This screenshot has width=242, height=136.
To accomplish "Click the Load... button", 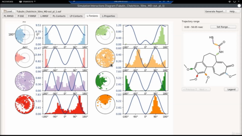I will click(9, 11).
